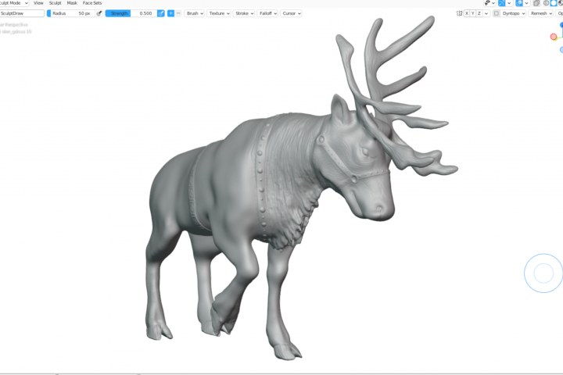The width and height of the screenshot is (563, 375).
Task: Open the Mask menu
Action: [x=72, y=3]
